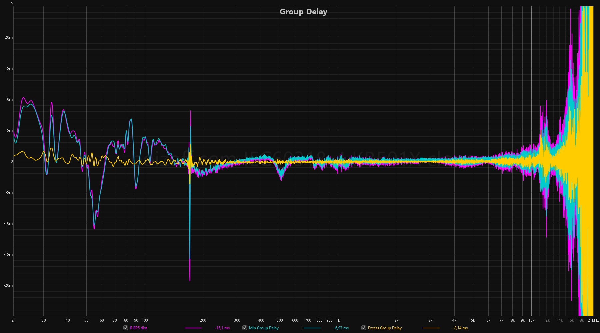Viewport: 600px width, 333px height.
Task: Click the 18k label on frequency axis
Action: (x=580, y=320)
